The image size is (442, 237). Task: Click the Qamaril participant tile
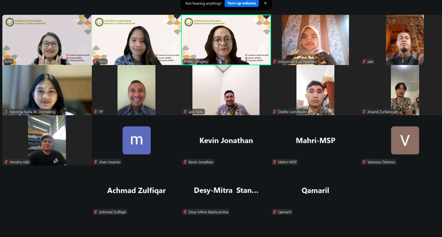pyautogui.click(x=315, y=190)
